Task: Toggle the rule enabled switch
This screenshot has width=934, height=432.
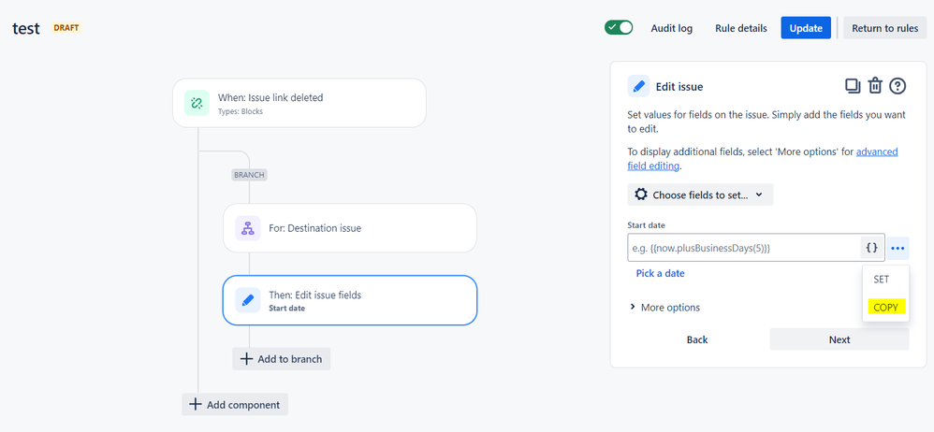Action: click(619, 28)
